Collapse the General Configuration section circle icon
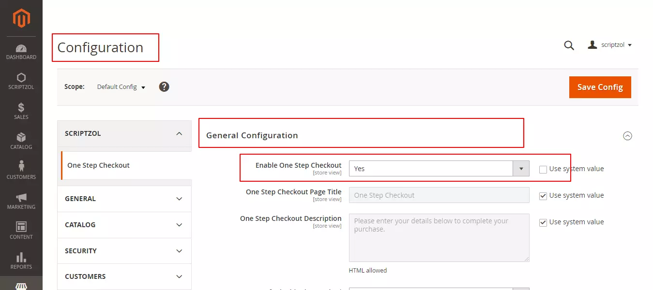Image resolution: width=653 pixels, height=290 pixels. 627,136
